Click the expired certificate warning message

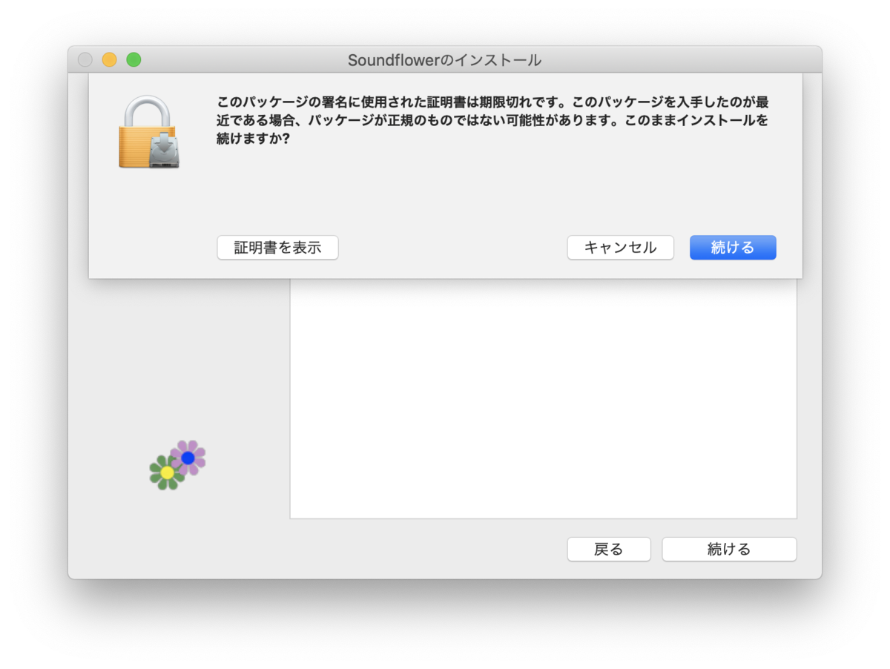click(492, 120)
